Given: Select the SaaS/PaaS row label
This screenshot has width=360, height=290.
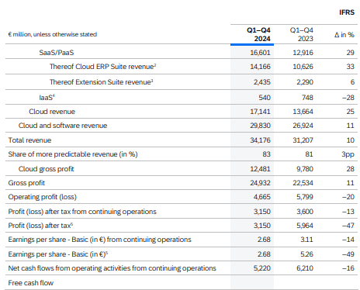Looking at the screenshot, I should [57, 53].
